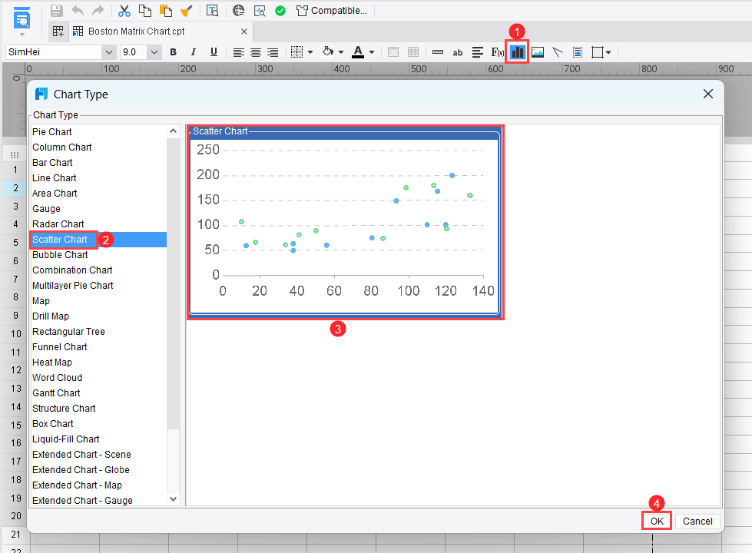
Task: Close the Boston Matrix Chart.cpt tab
Action: (244, 31)
